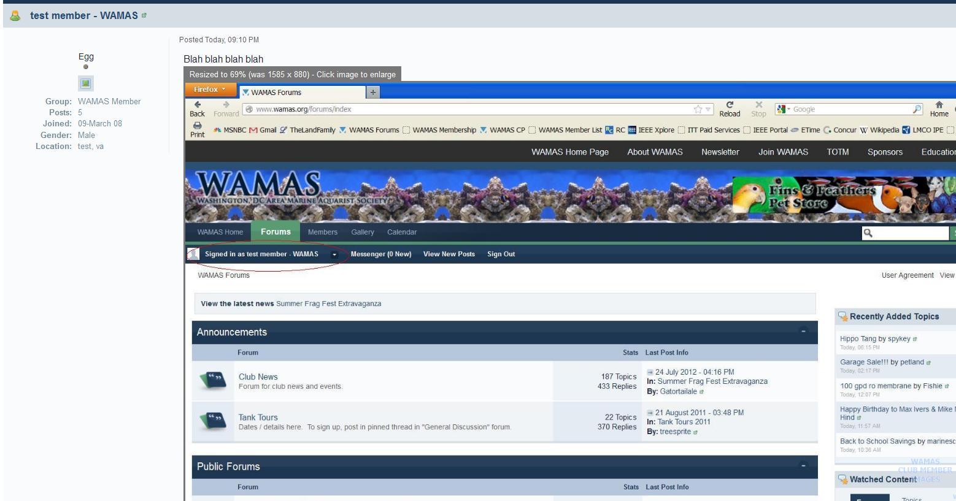956x501 pixels.
Task: Open the Tank Tours forum link
Action: click(258, 418)
